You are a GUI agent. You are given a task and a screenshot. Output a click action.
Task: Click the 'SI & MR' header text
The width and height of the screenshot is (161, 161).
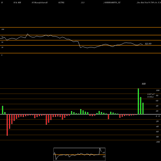(x=17, y=3)
